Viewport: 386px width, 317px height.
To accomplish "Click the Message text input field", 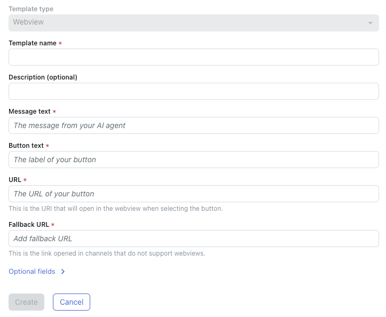I will (193, 125).
